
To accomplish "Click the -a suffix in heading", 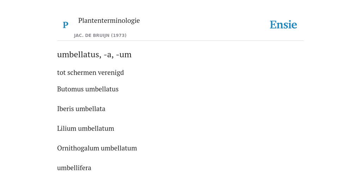I will tap(109, 54).
